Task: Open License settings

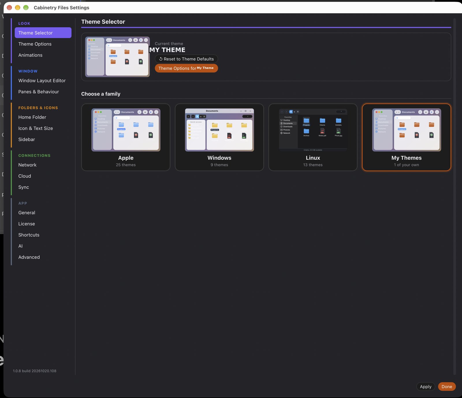Action: tap(43, 224)
